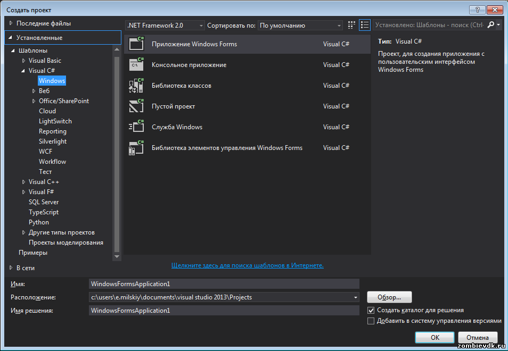Switch to medium icons list view
Screen dimensions: 508x351
[364, 25]
